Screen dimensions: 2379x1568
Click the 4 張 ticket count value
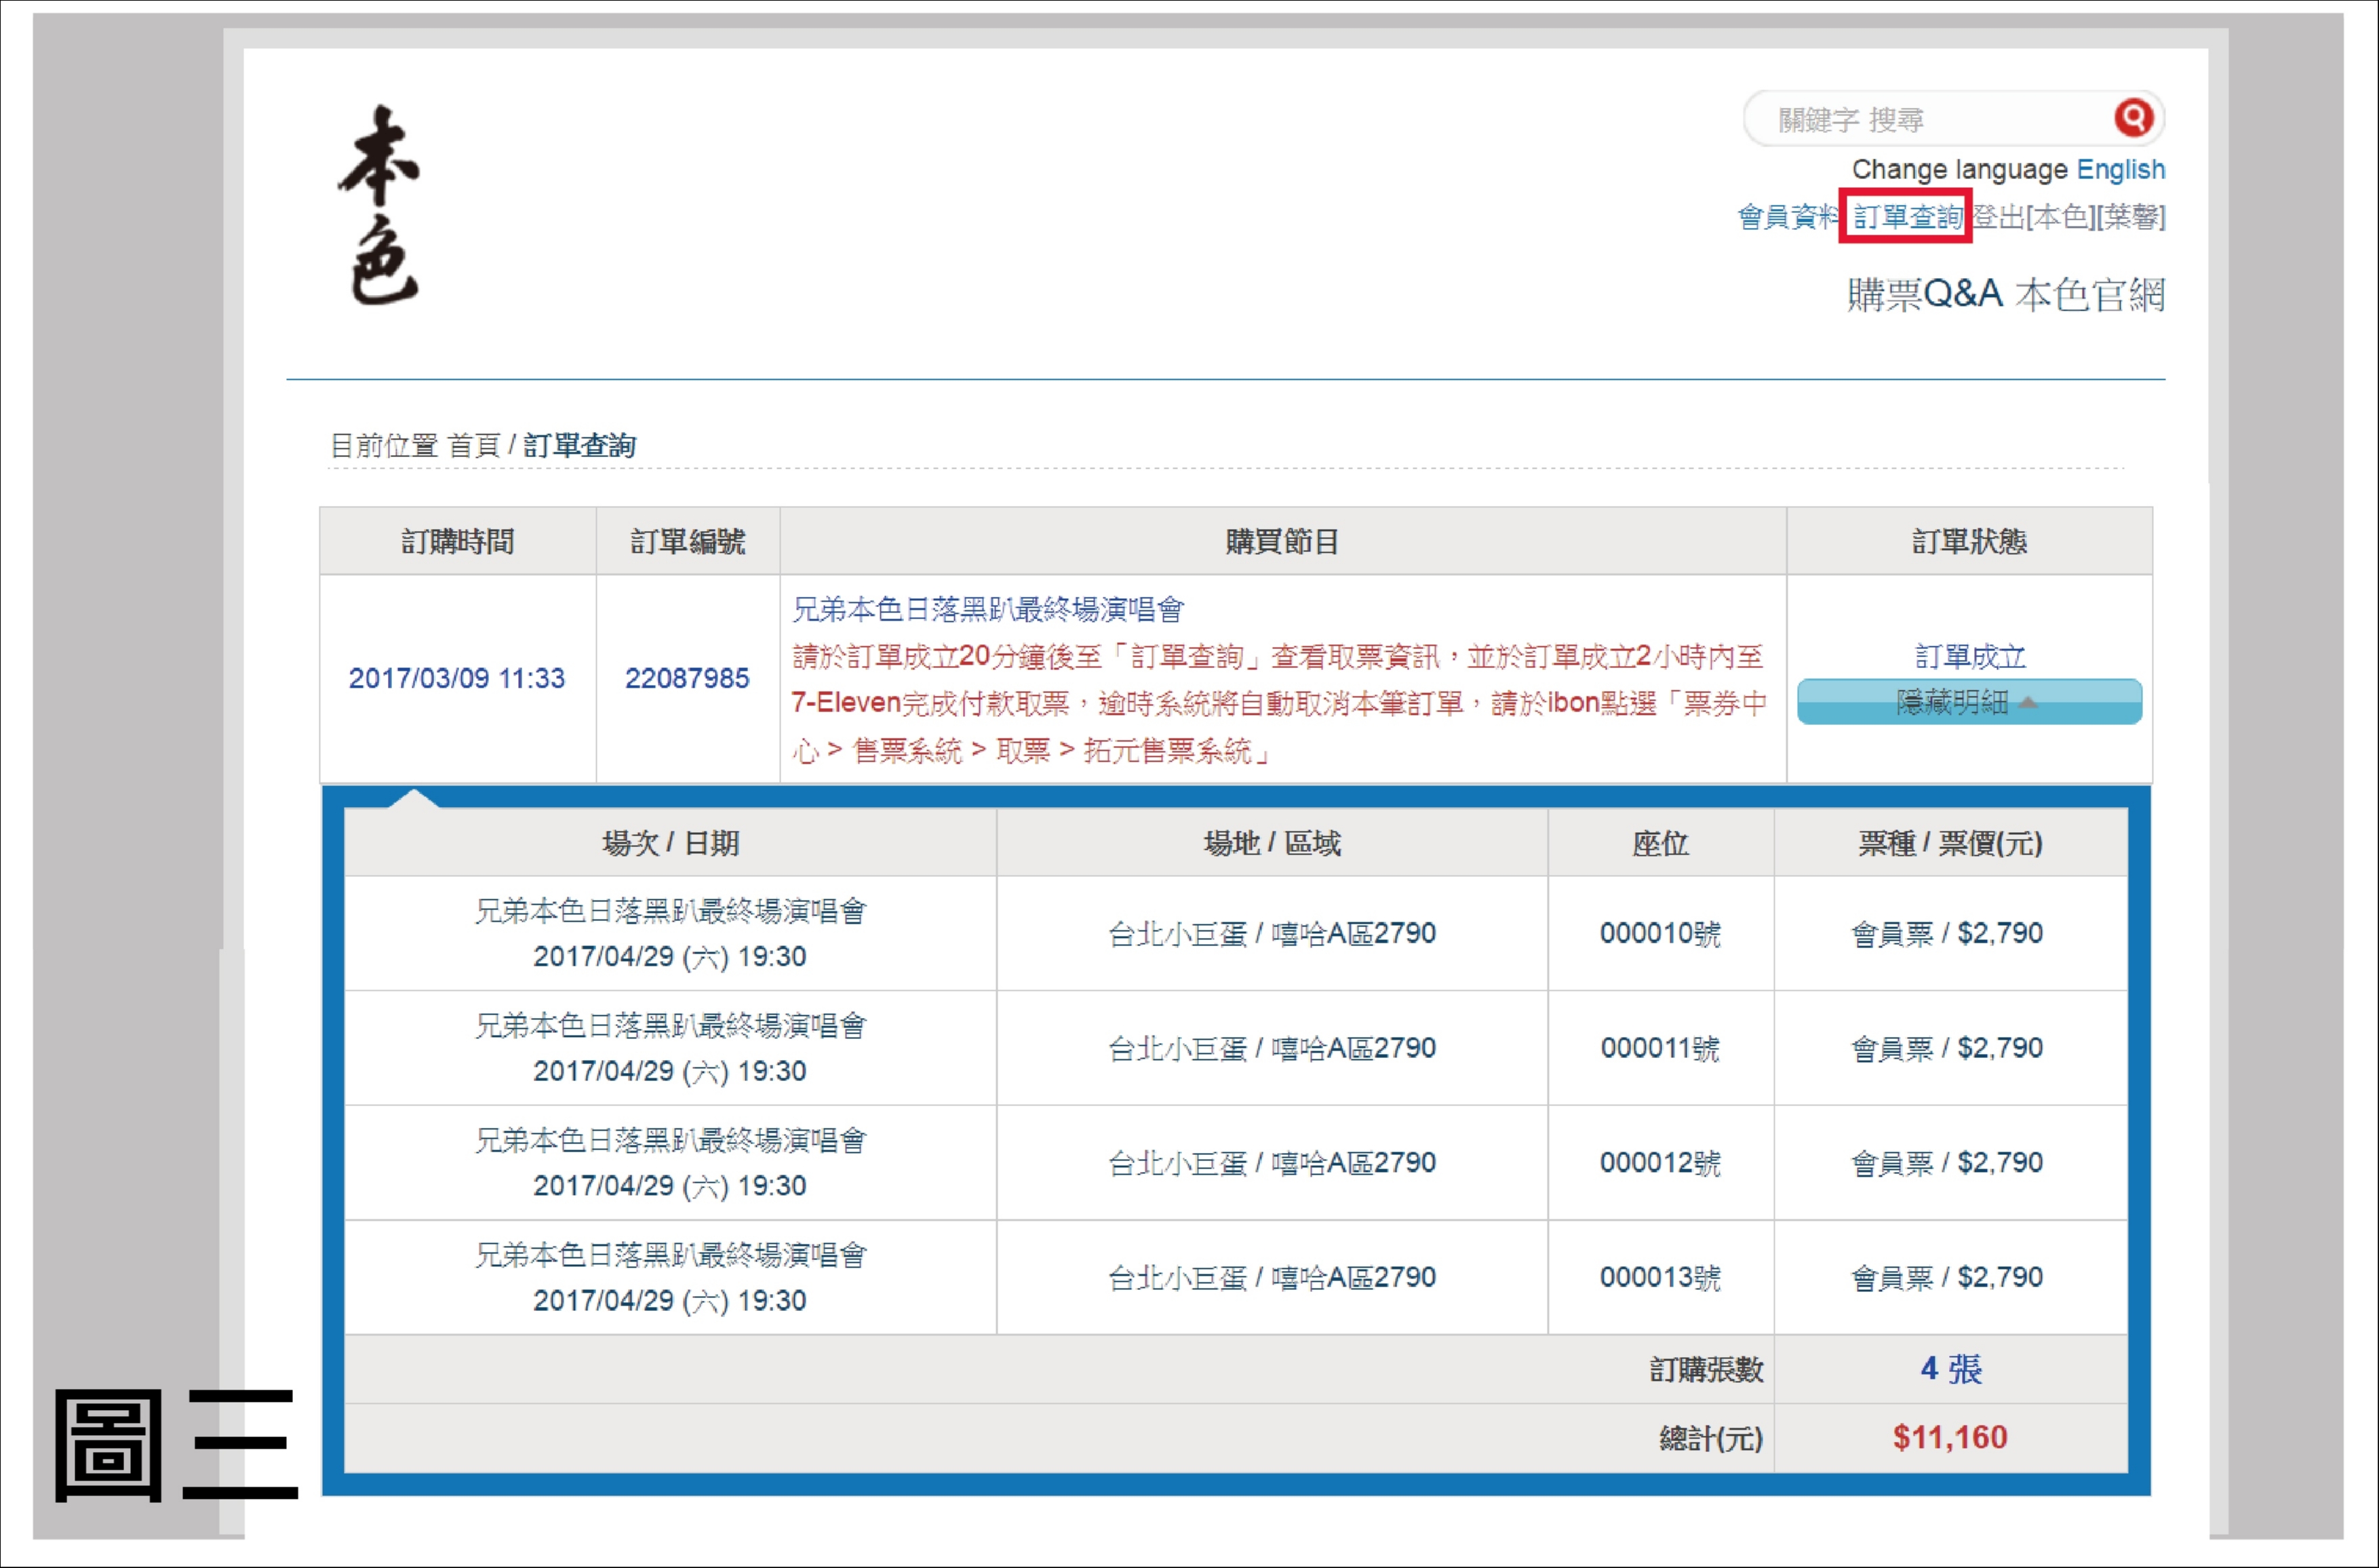click(1950, 1368)
